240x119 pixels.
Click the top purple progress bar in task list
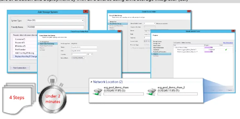pos(209,48)
